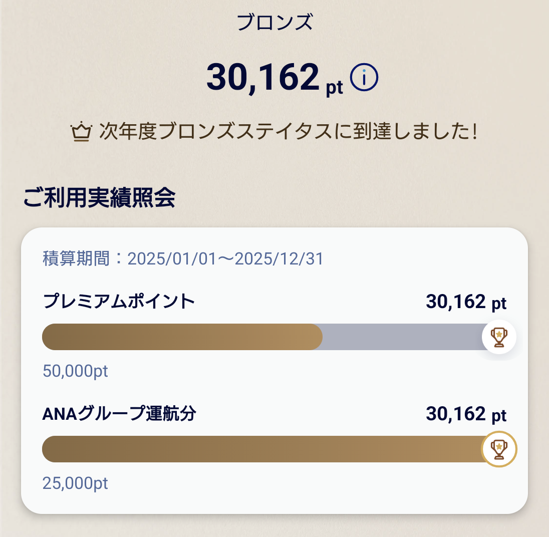Viewport: 549px width, 537px height.
Task: Click the 積算期間 date range text
Action: (x=183, y=258)
